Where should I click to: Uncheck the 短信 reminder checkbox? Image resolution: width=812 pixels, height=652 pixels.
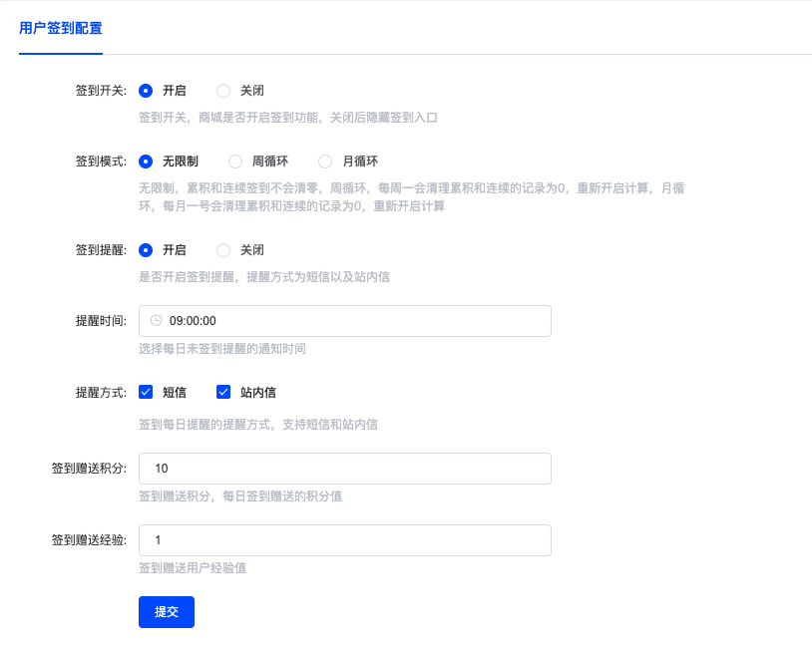pos(146,392)
